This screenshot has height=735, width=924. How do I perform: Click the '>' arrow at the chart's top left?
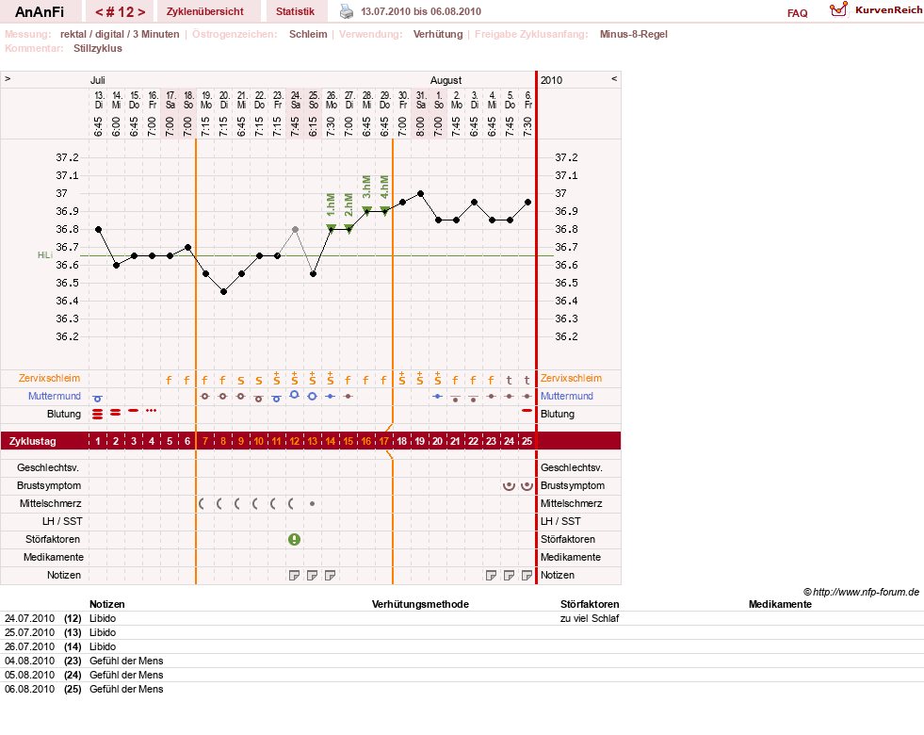[8, 78]
